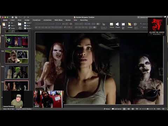Screen dimensions: 168x126
Task: Click the Arrange icon
Action: [130, 24]
